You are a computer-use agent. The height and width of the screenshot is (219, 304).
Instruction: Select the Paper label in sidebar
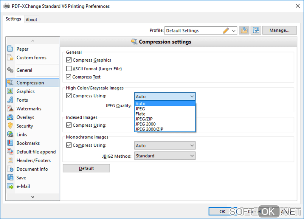22,49
